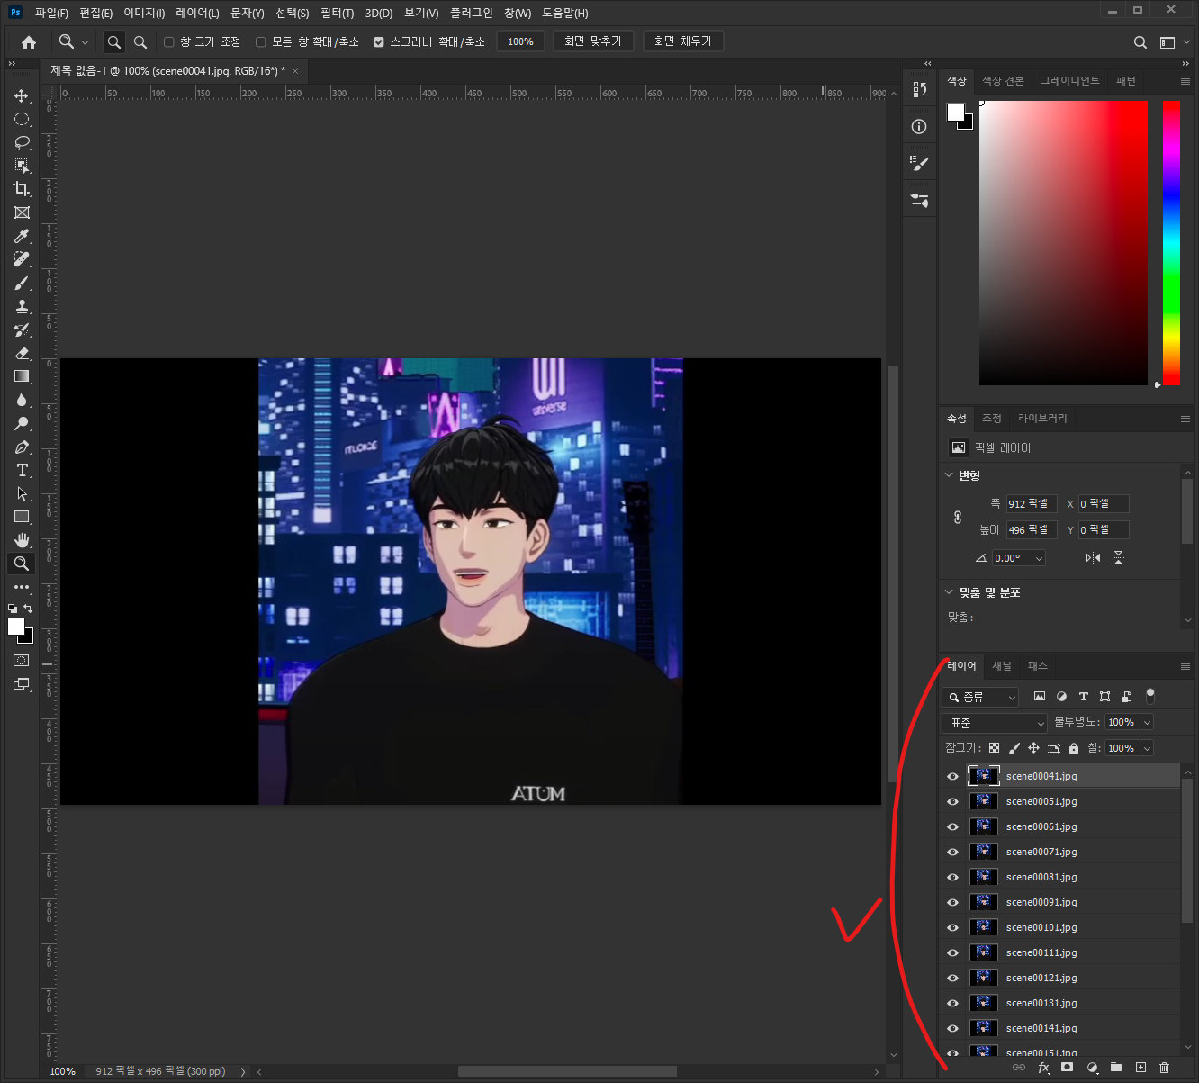Select the History Brush tool
The width and height of the screenshot is (1199, 1083).
click(22, 329)
